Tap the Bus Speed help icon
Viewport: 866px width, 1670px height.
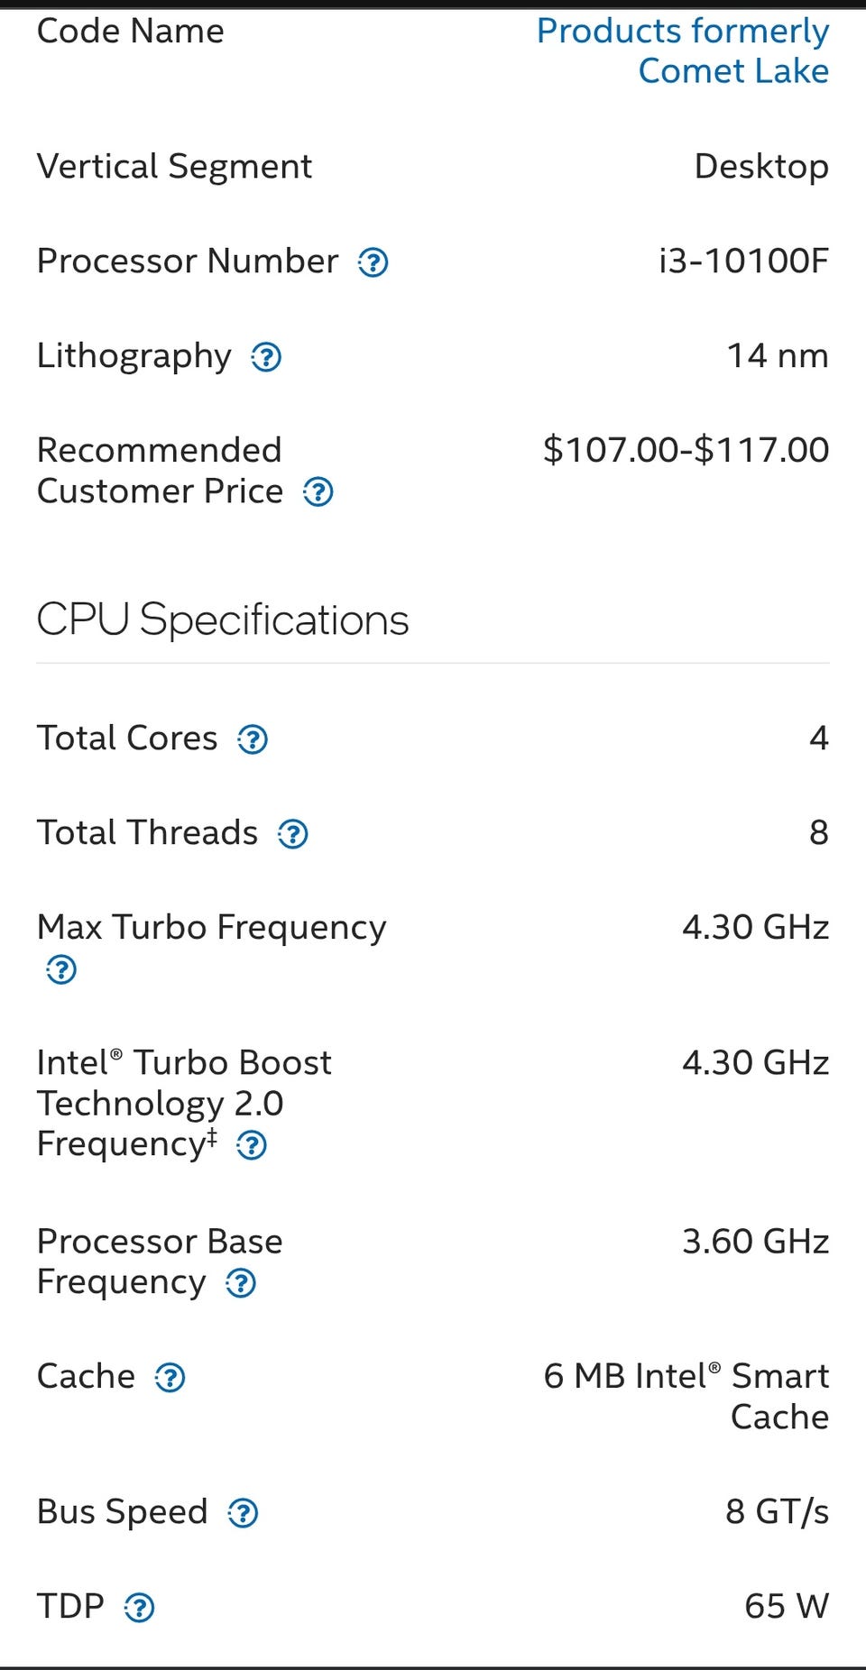tap(244, 1513)
